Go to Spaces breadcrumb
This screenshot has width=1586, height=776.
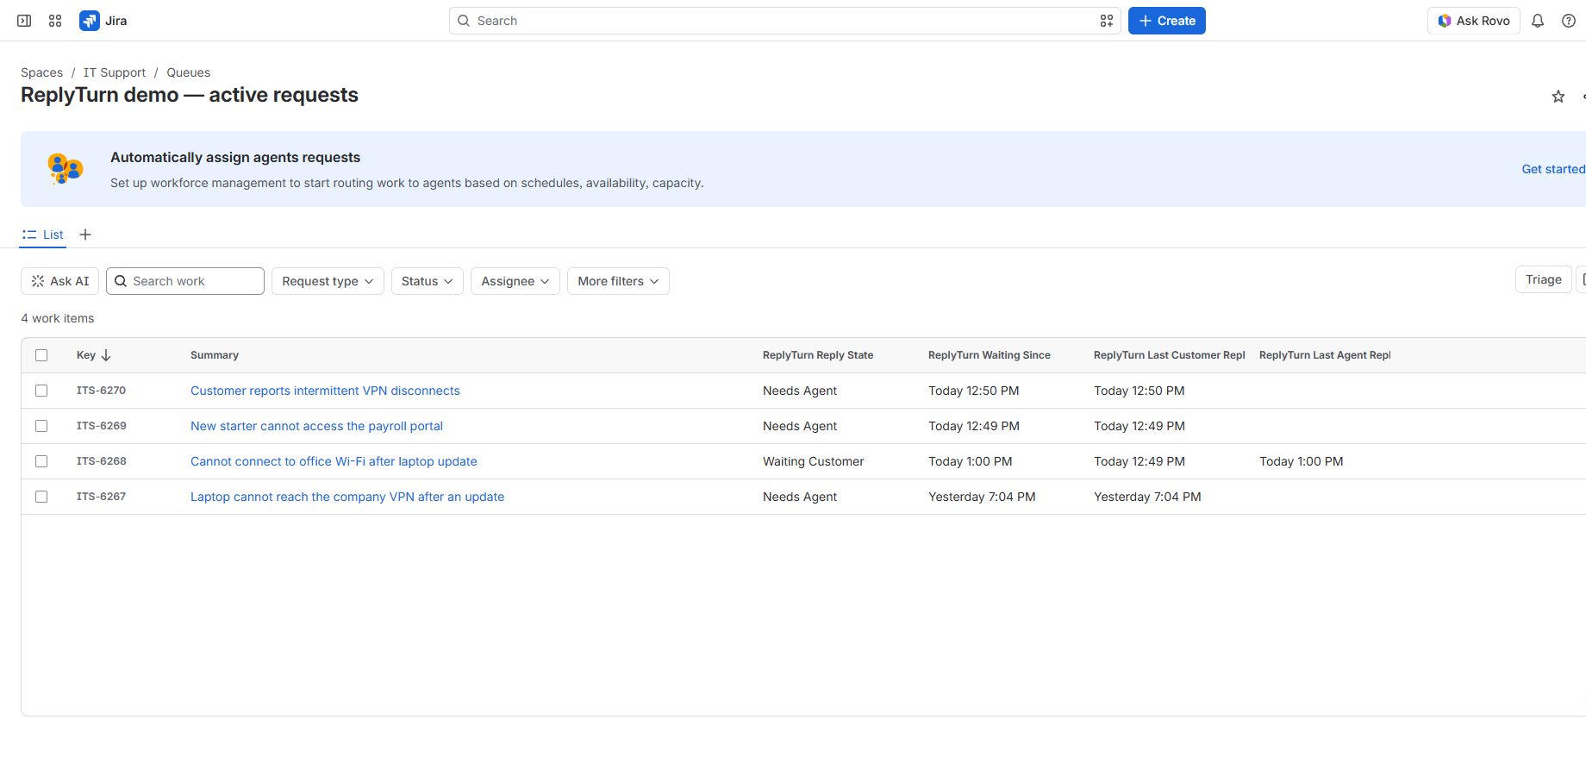pos(41,72)
